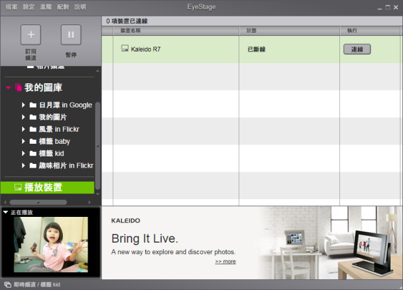Image resolution: width=403 pixels, height=290 pixels.
Task: Click folder icon of 我的圖片
Action: tap(33, 117)
